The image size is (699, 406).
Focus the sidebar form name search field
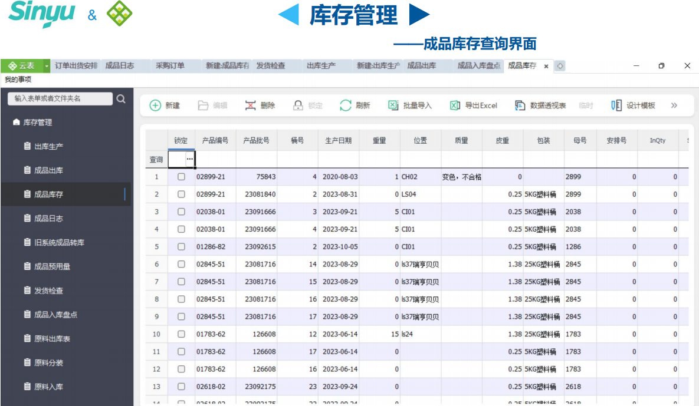60,98
